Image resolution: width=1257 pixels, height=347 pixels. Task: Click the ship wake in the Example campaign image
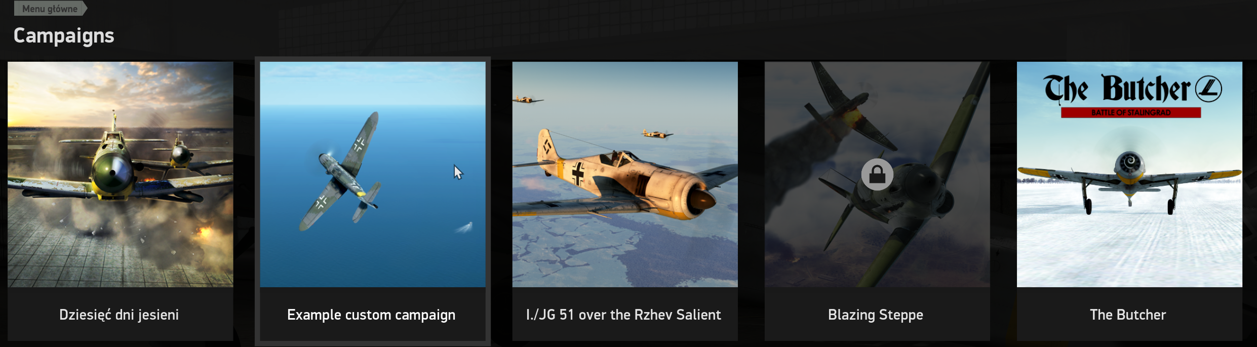point(465,227)
